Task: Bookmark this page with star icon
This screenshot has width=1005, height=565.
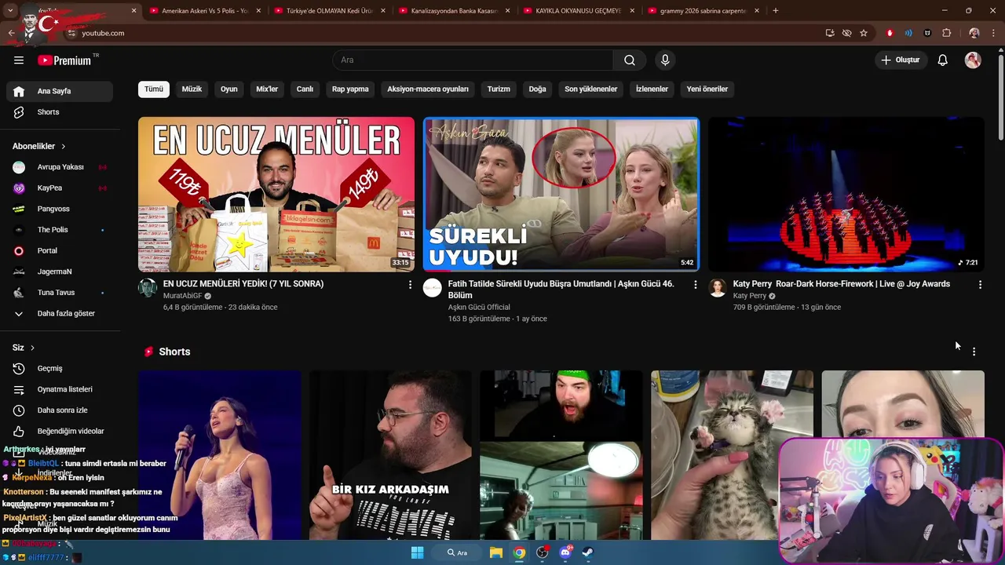Action: click(x=864, y=33)
